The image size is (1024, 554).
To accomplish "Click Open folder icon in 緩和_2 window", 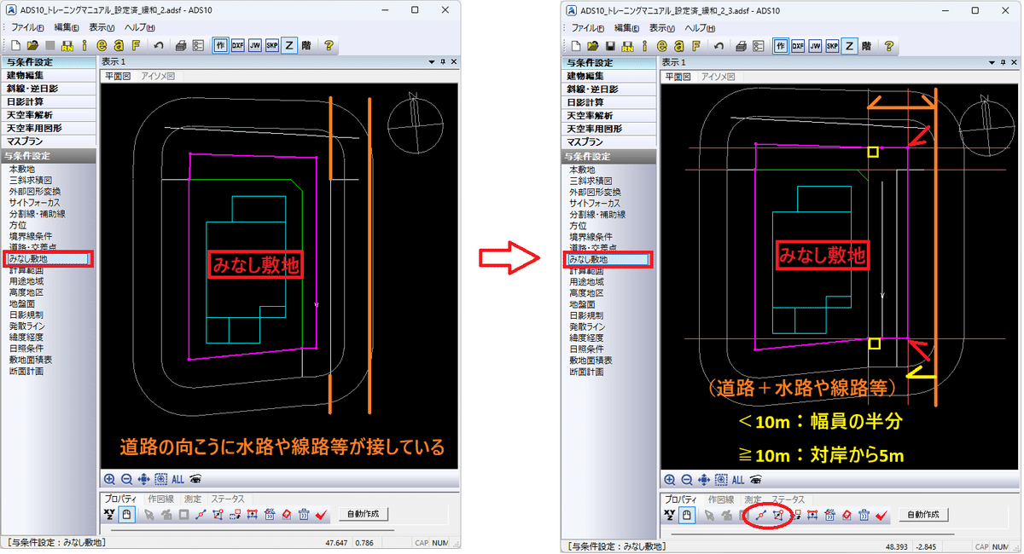I will tap(32, 45).
